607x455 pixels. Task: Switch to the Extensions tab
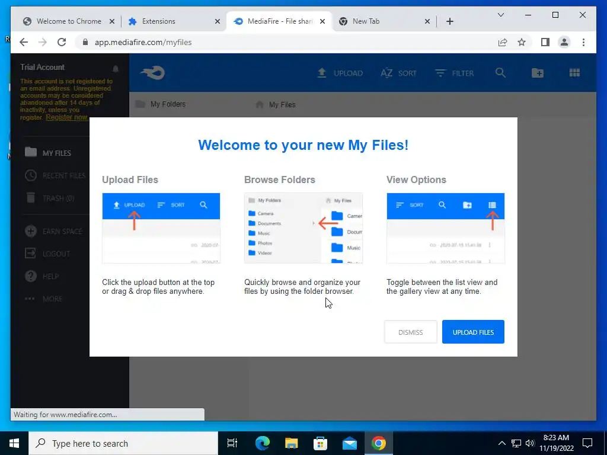click(x=159, y=21)
